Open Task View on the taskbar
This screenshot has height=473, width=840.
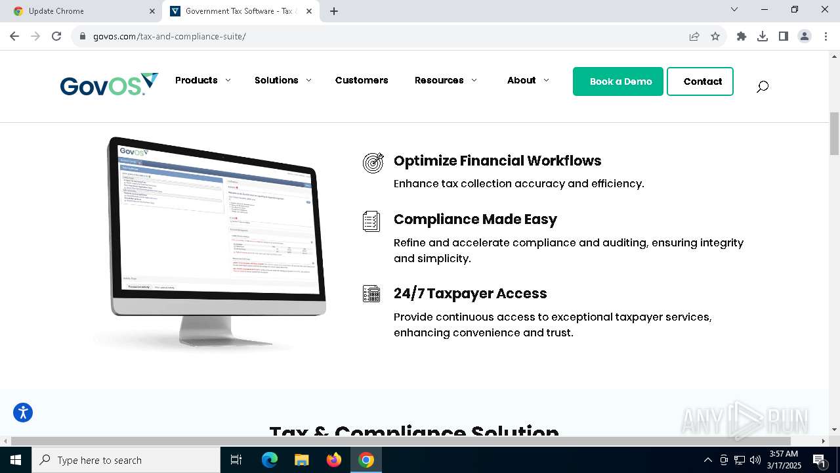[x=236, y=460]
